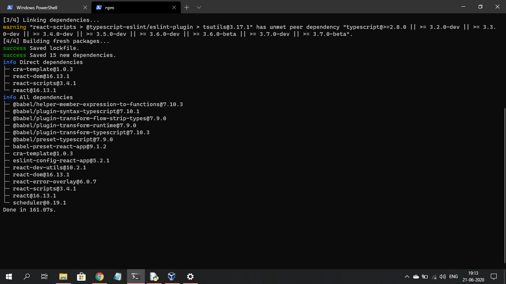Open a new terminal tab with plus button
This screenshot has width=506, height=284.
pos(187,7)
